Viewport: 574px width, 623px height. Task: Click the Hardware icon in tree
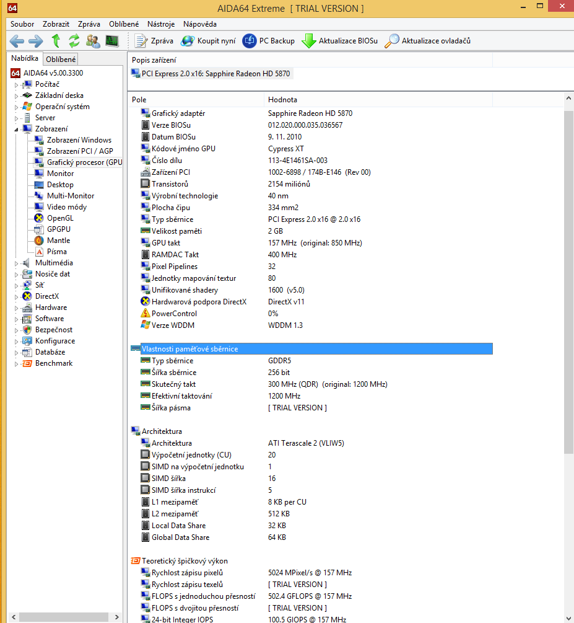27,307
